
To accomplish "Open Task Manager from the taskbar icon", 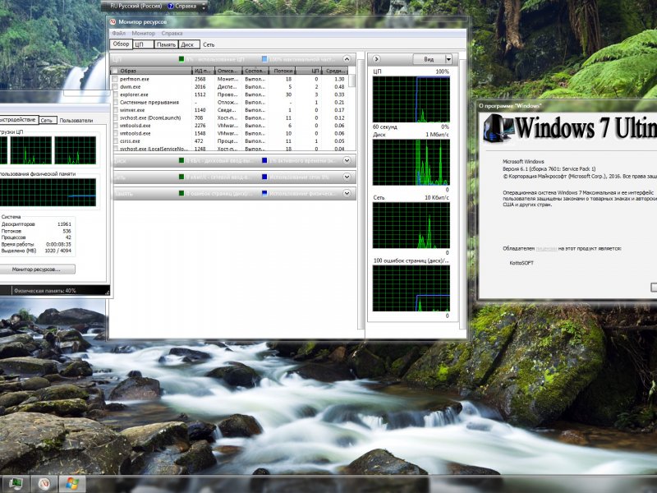I will pos(15,484).
